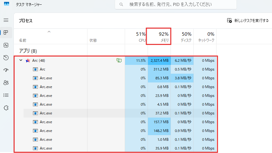Click in the search name, publisher, PID field

click(176, 4)
